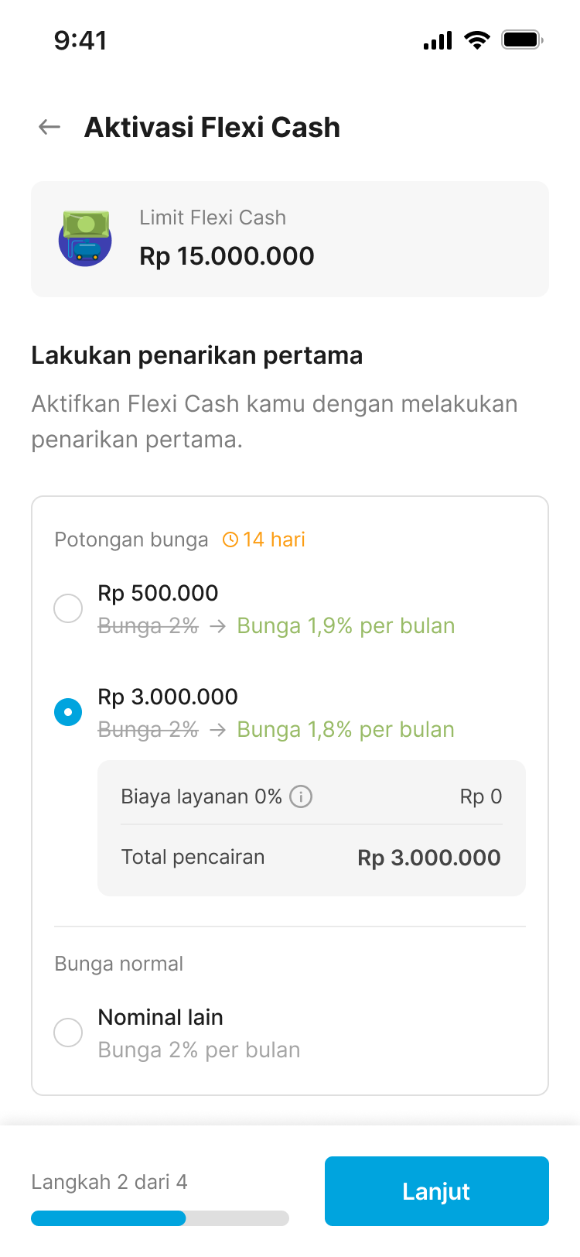Tap the back arrow icon
Image resolution: width=580 pixels, height=1257 pixels.
(x=49, y=127)
